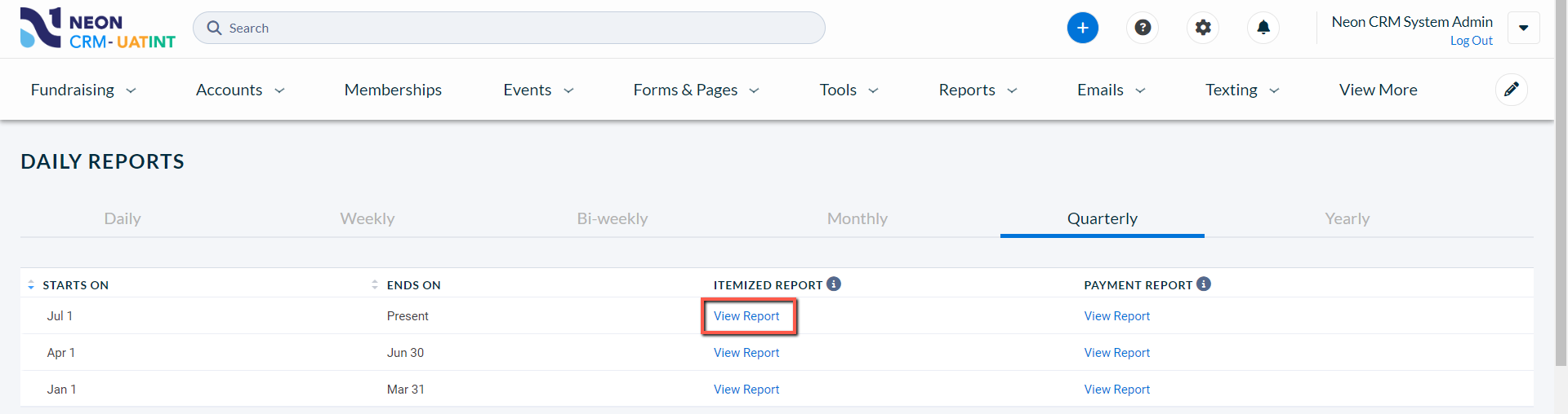Sort by Ends On column arrows
The image size is (1568, 414).
(375, 284)
